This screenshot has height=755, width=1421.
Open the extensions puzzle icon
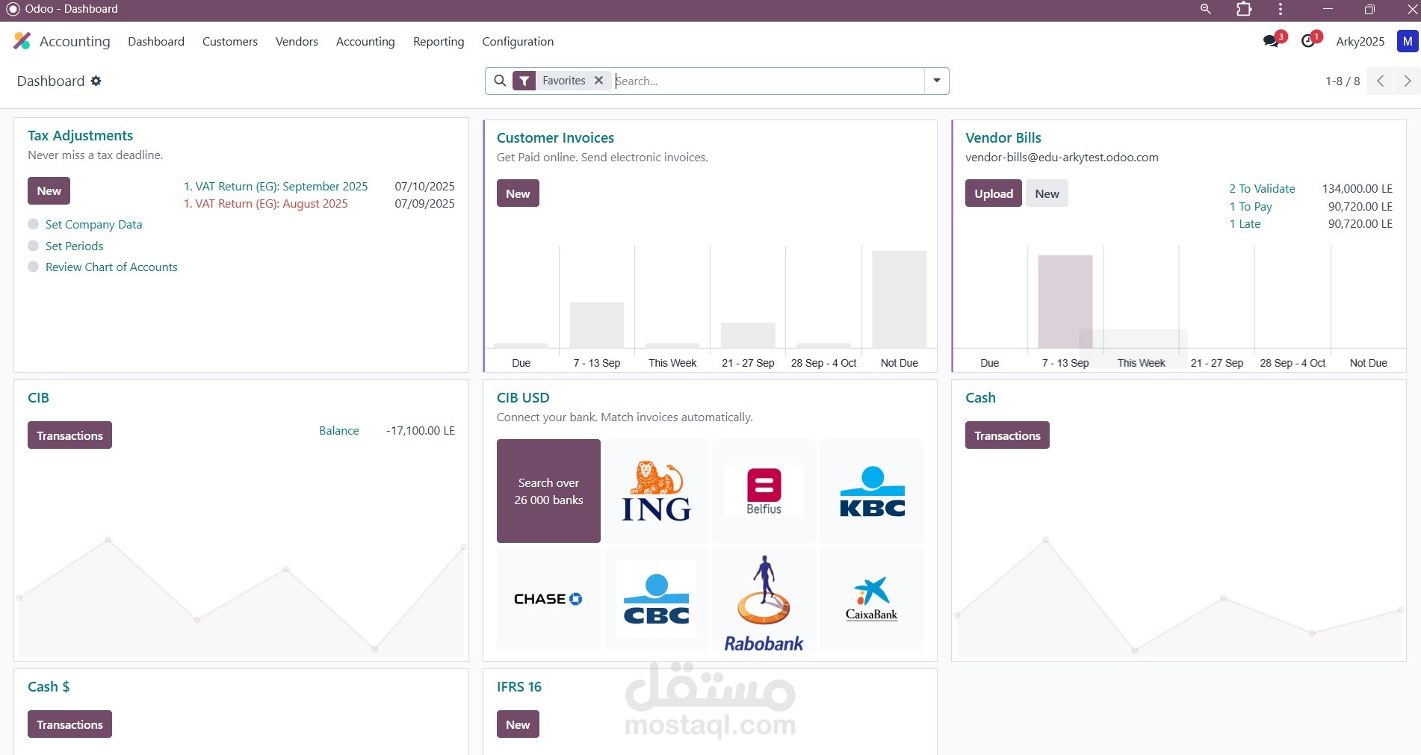point(1244,9)
